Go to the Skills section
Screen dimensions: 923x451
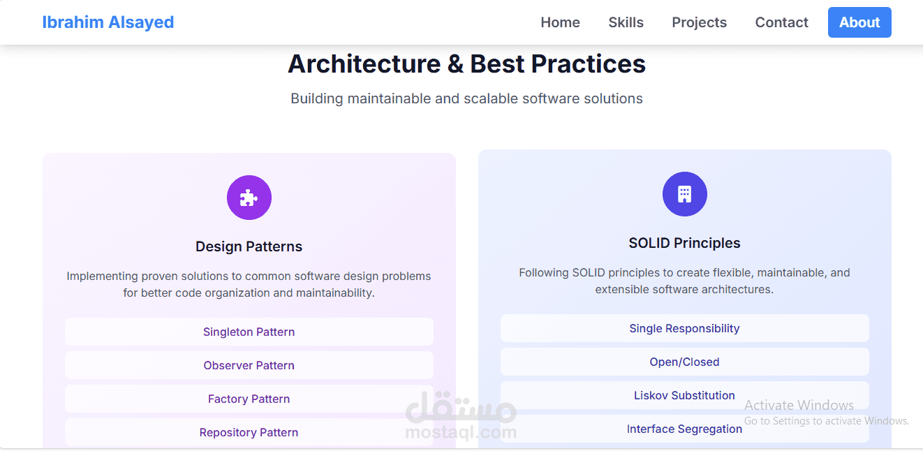tap(626, 22)
